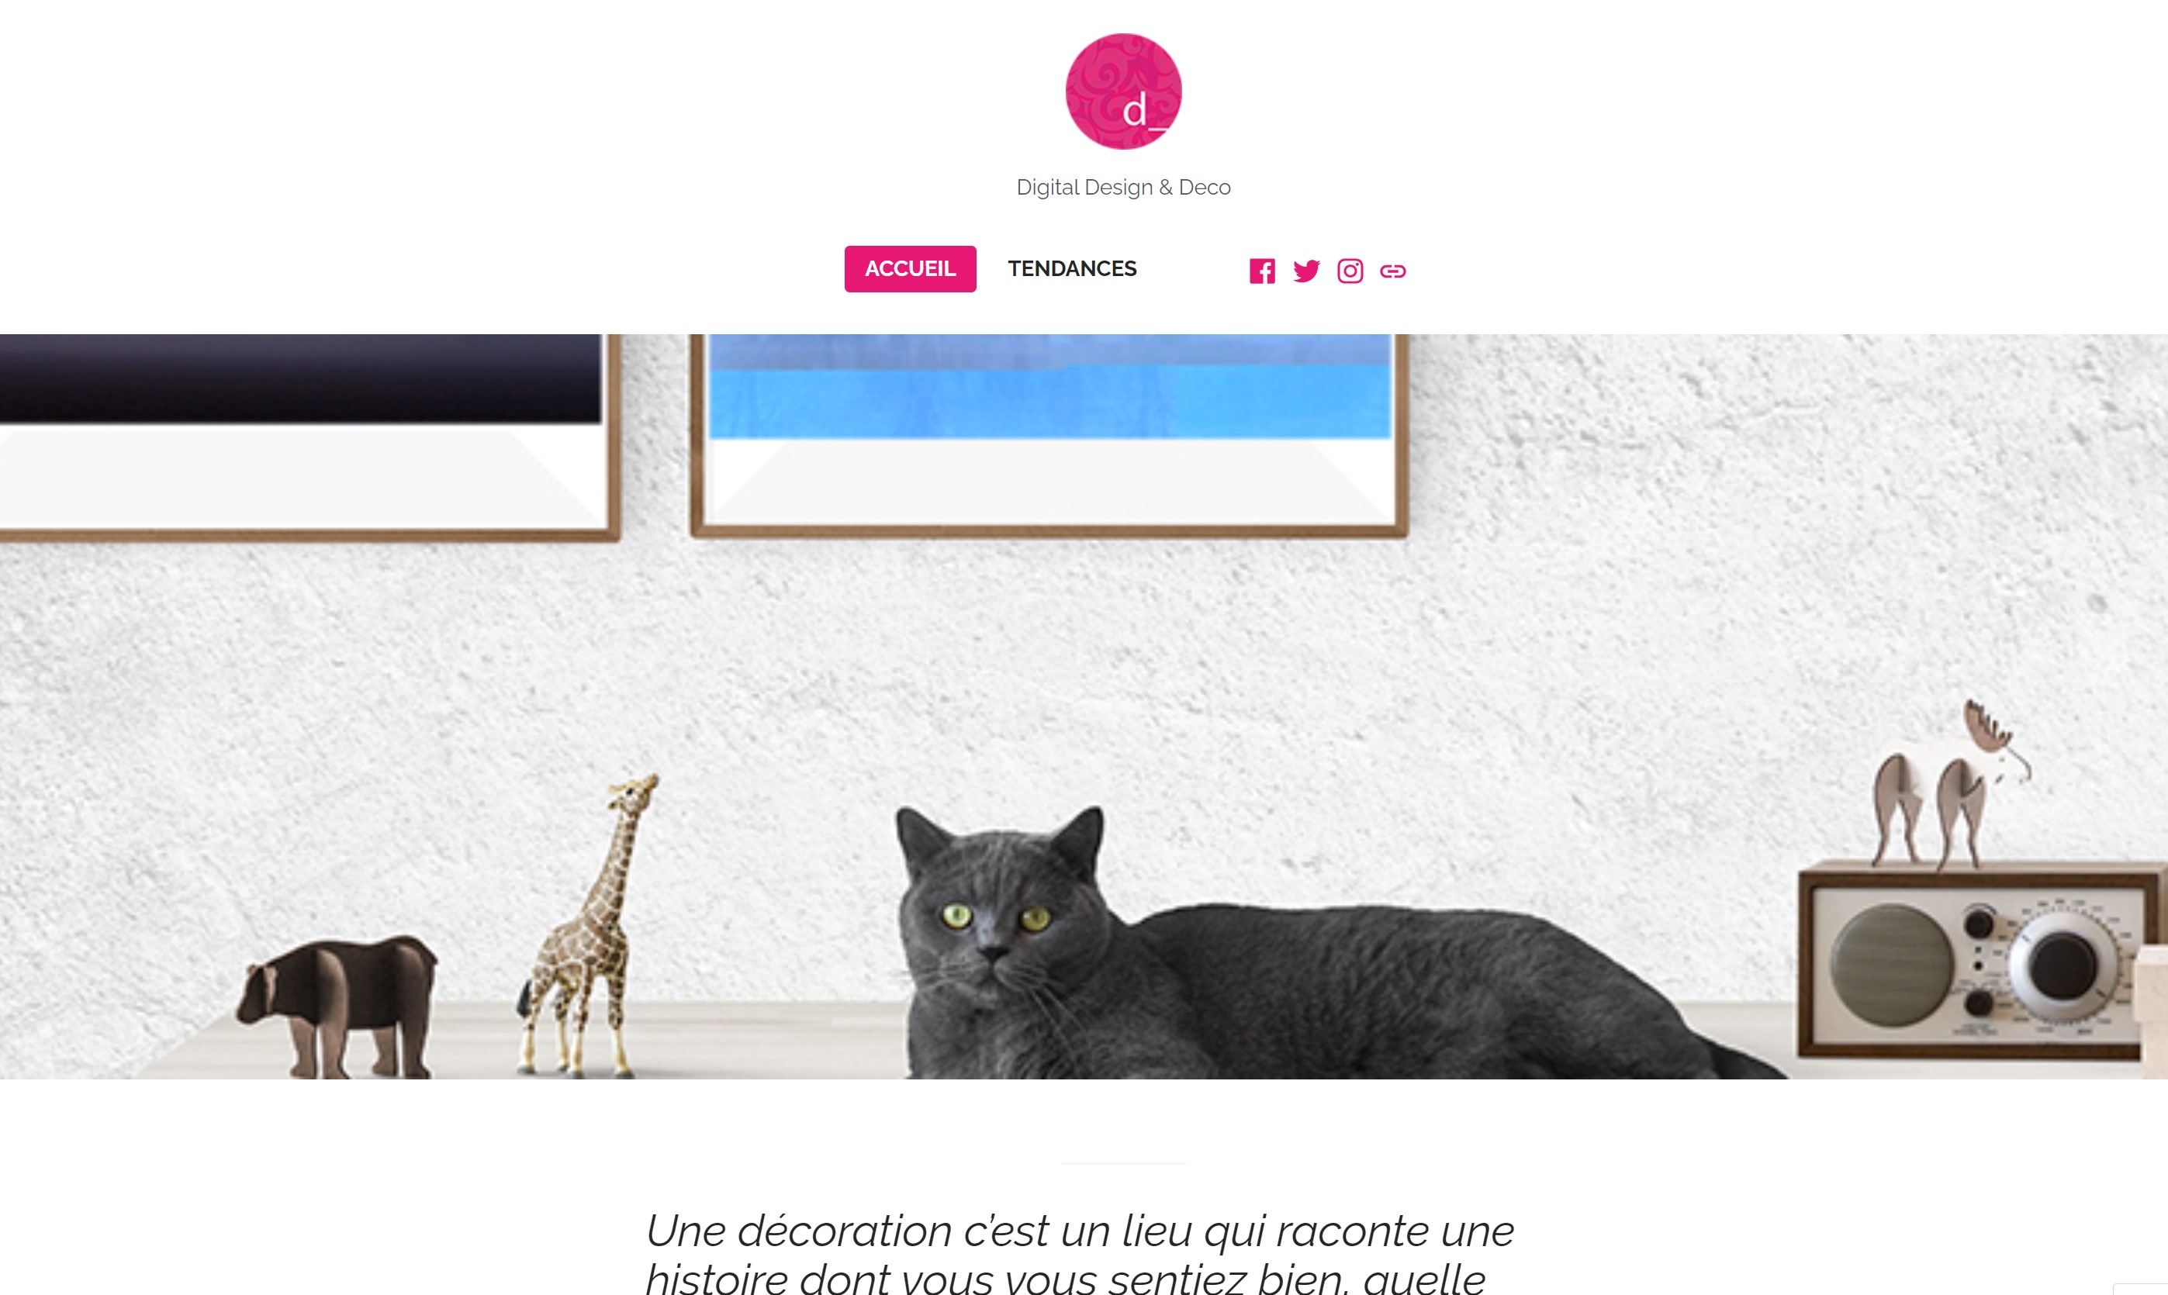The height and width of the screenshot is (1295, 2168).
Task: Open the Instagram camera icon
Action: 1350,271
